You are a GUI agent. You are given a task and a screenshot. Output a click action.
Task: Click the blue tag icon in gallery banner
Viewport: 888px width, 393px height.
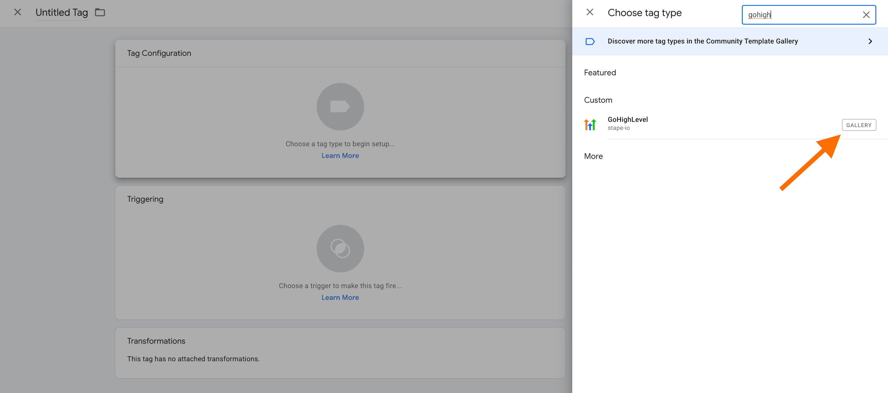(x=590, y=41)
